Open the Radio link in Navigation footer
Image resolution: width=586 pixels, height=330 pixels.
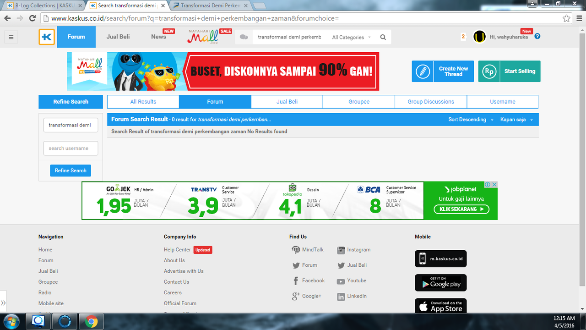45,292
